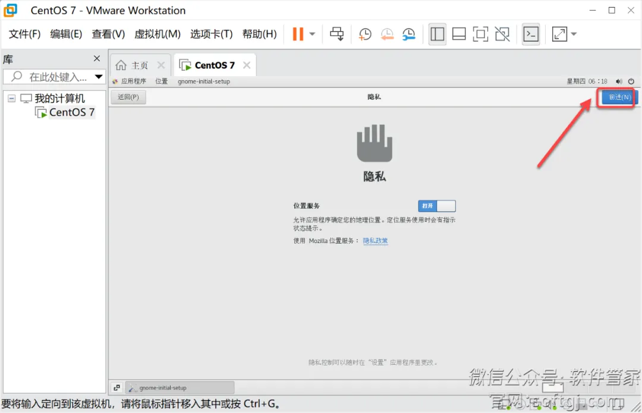Open the 编辑(E) menu
The height and width of the screenshot is (413, 642).
click(66, 34)
